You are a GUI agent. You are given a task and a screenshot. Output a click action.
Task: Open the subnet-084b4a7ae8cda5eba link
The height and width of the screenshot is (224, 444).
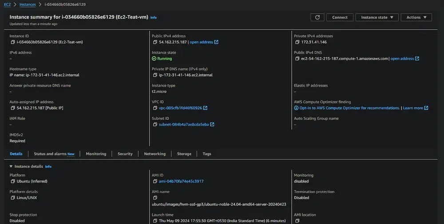pyautogui.click(x=184, y=125)
